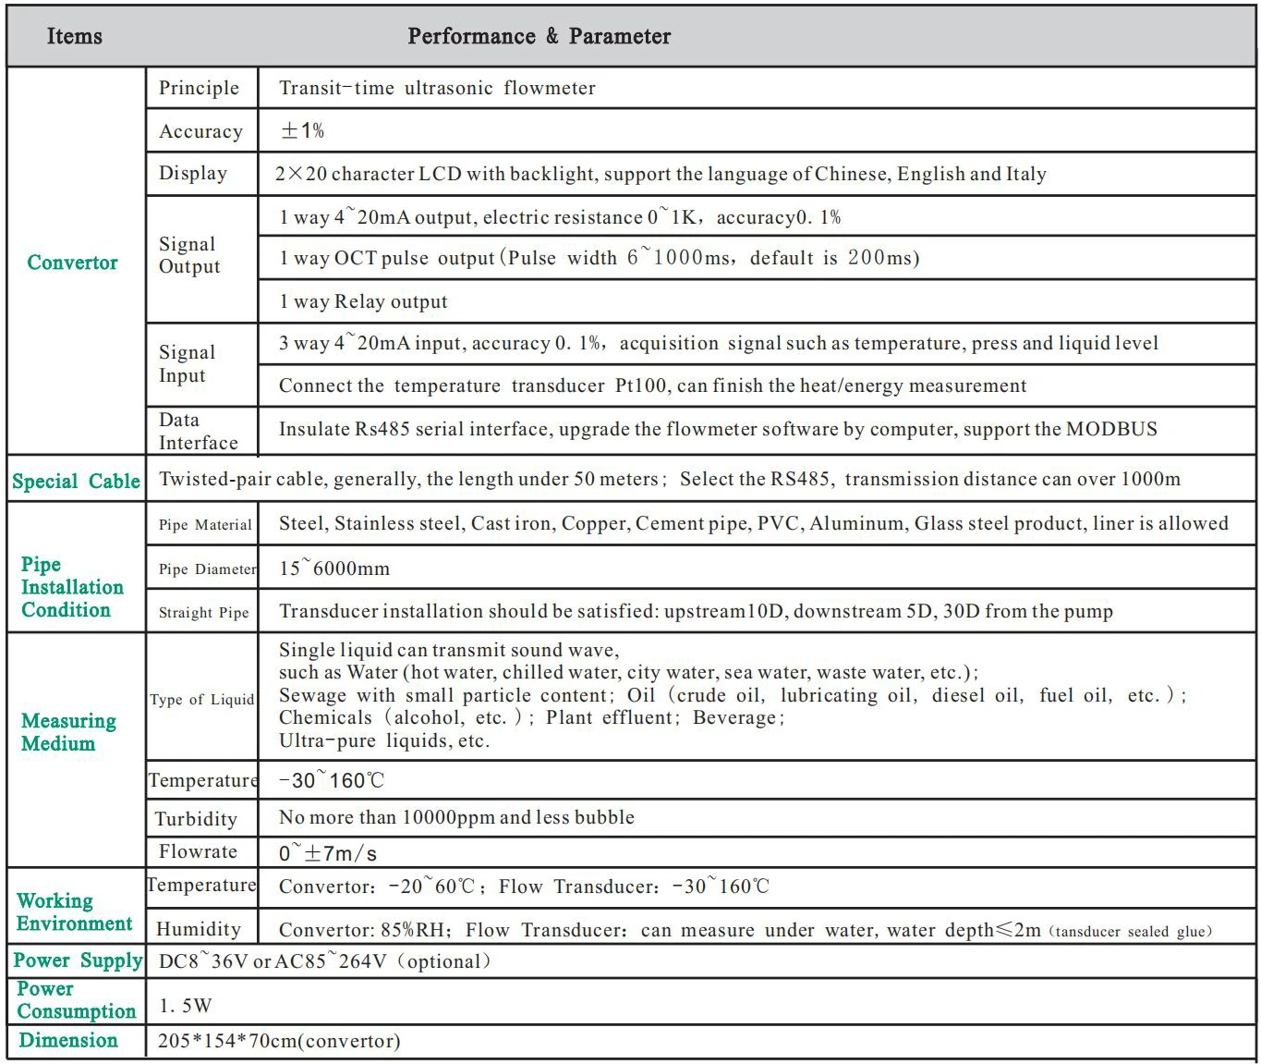Screen dimensions: 1261x1064
Task: Click the '-30~160℃' medium temperature value
Action: tap(332, 780)
